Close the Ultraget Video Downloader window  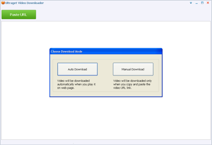pos(208,3)
